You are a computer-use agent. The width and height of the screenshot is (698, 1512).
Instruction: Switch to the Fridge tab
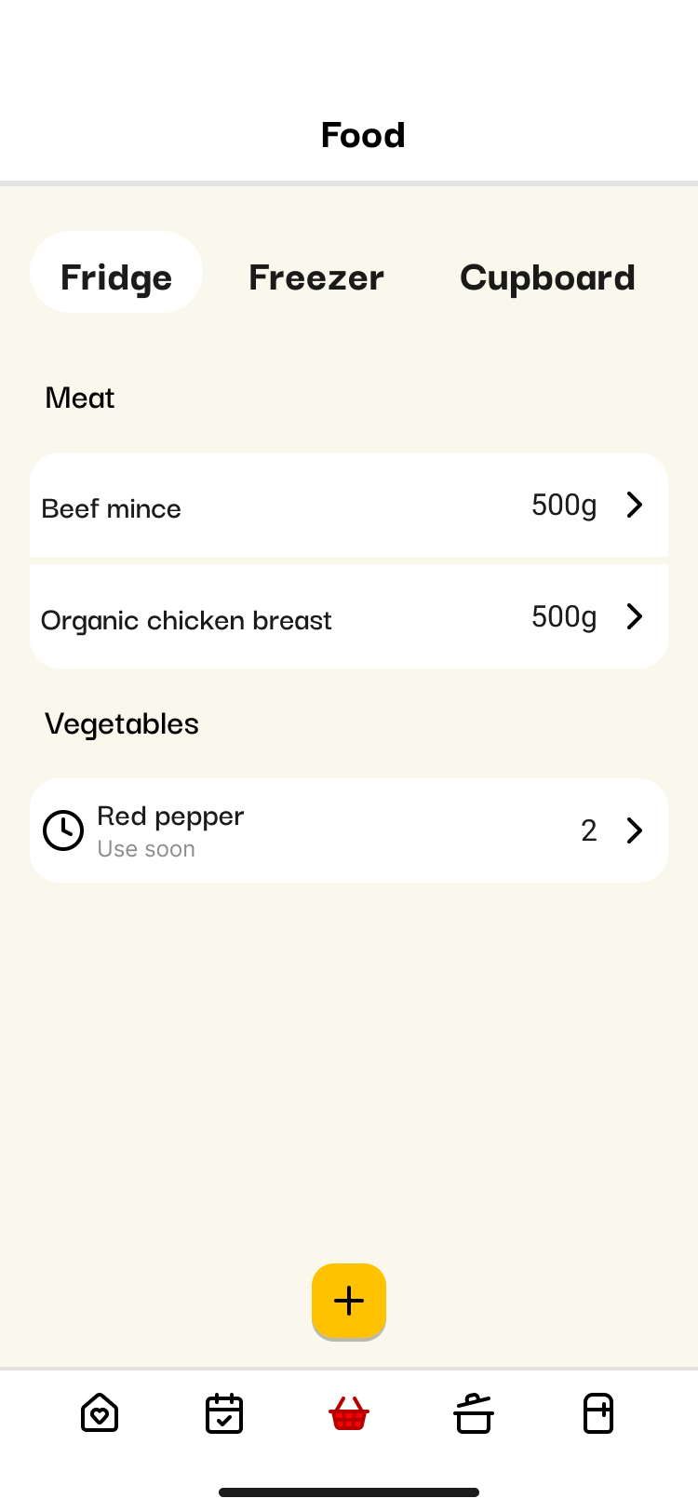[x=116, y=277]
